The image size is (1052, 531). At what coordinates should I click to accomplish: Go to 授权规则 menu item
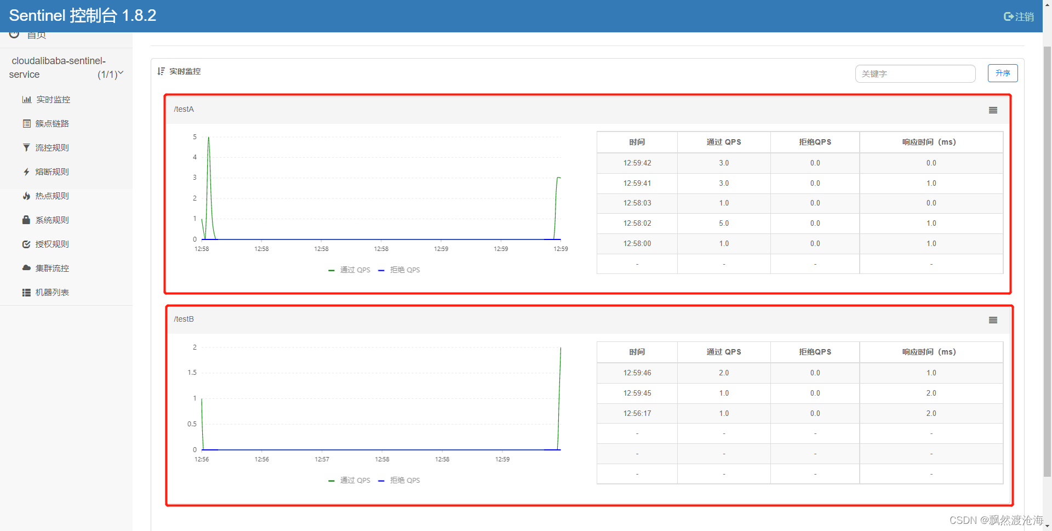(52, 244)
